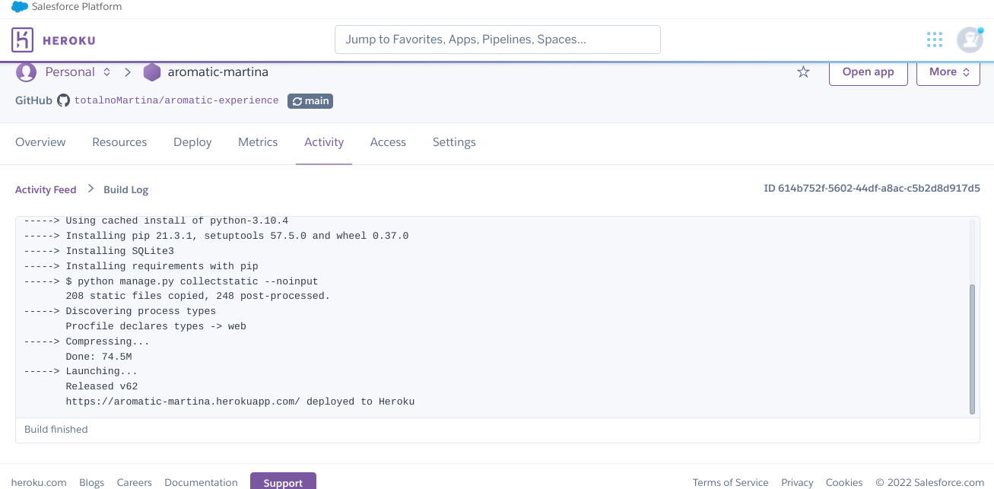Screen dimensions: 994x489
Task: Select the Activity tab
Action: 324,142
